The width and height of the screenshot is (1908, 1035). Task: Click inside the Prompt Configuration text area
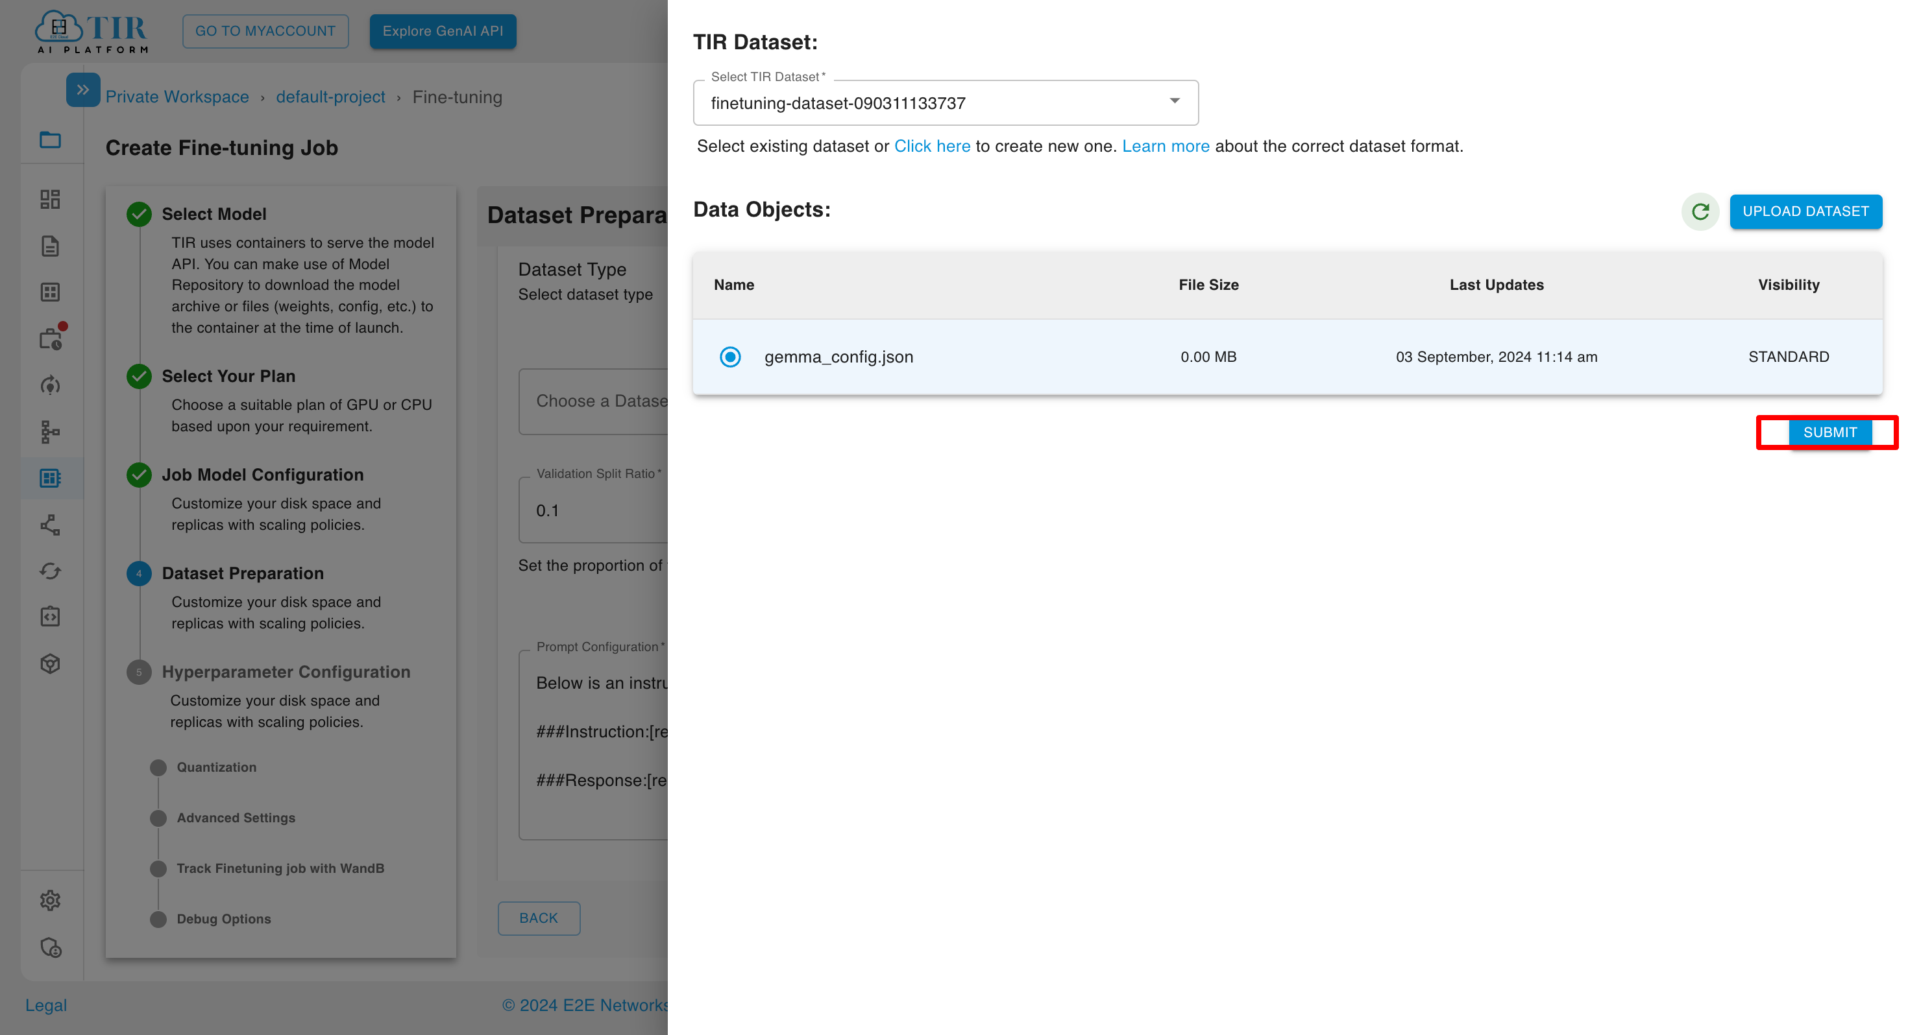coord(593,744)
